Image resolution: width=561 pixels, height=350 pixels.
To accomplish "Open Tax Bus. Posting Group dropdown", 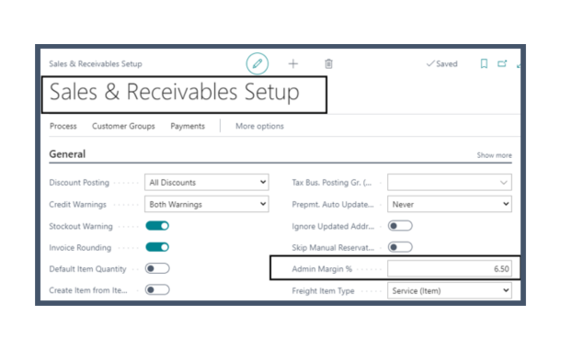I will 450,182.
